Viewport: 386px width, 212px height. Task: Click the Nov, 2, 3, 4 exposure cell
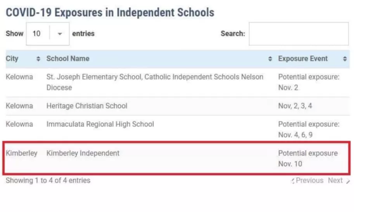click(295, 106)
